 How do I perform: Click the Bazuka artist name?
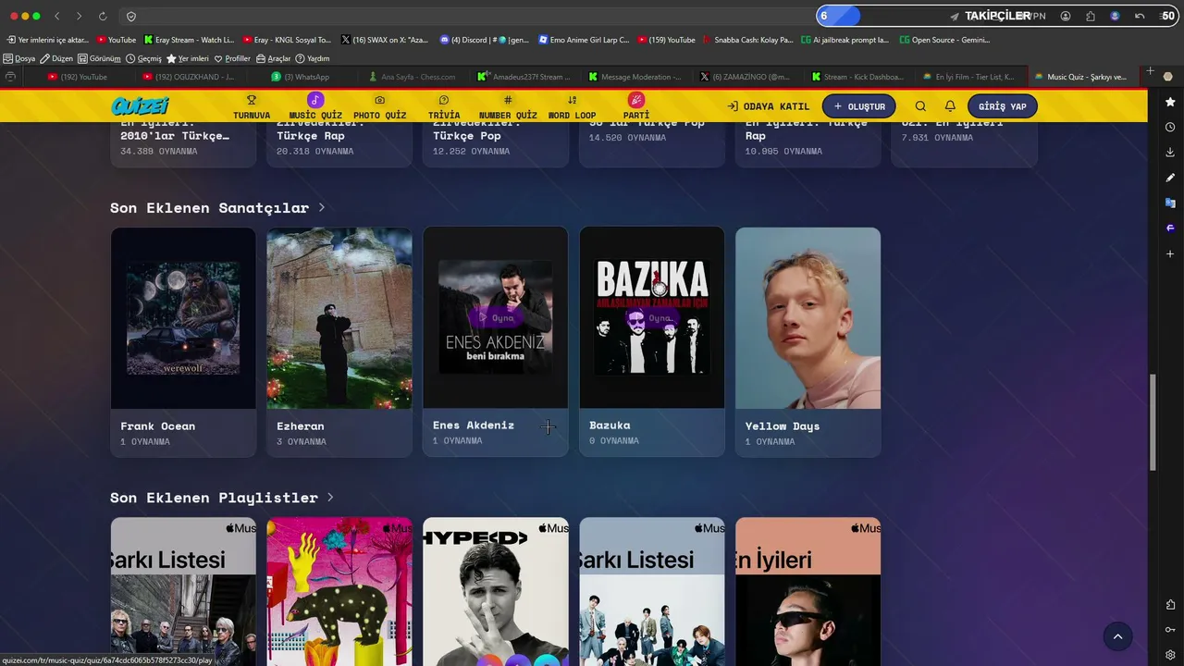point(610,425)
